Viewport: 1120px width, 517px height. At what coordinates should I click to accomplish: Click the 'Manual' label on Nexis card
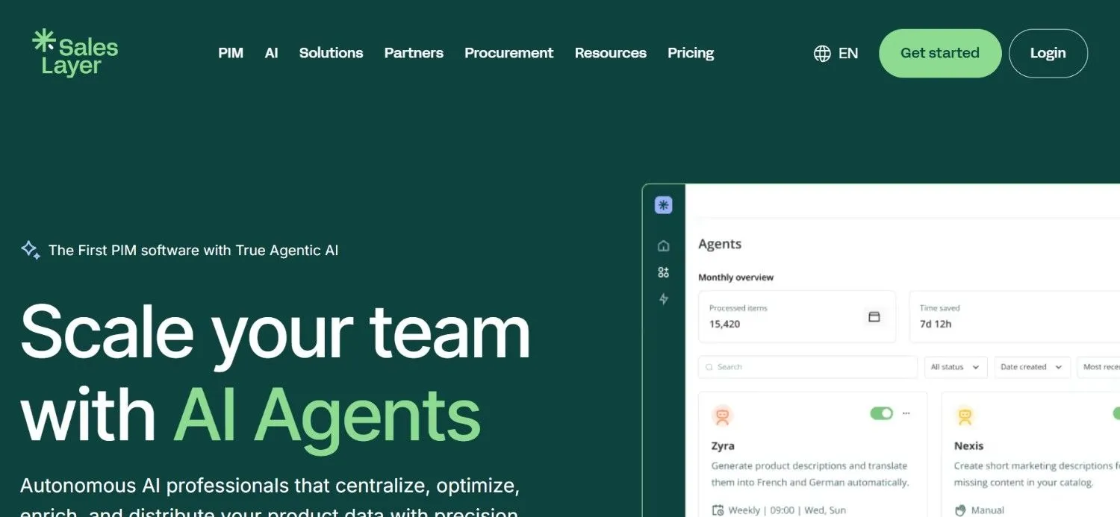click(987, 511)
